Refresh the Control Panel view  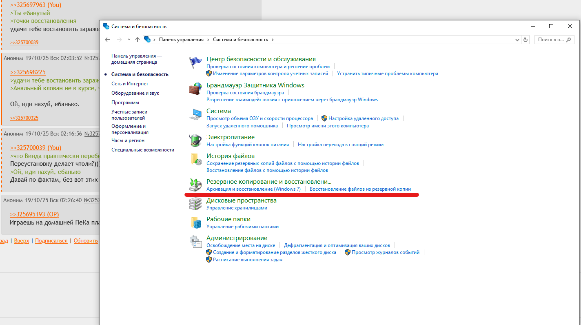click(526, 40)
